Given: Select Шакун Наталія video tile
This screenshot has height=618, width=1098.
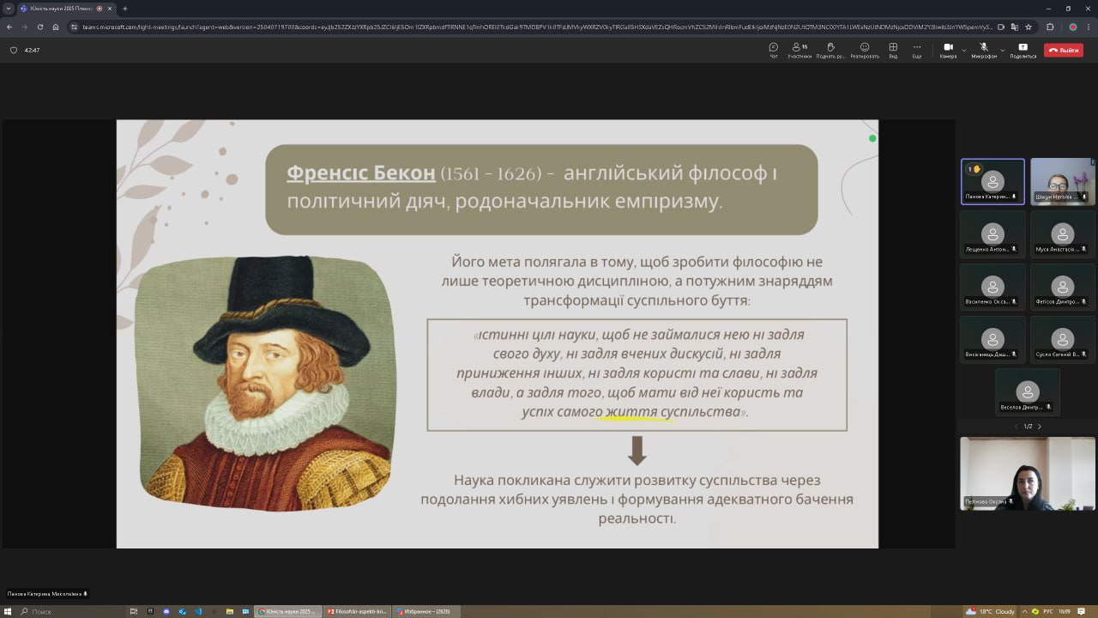Looking at the screenshot, I should coord(1062,181).
